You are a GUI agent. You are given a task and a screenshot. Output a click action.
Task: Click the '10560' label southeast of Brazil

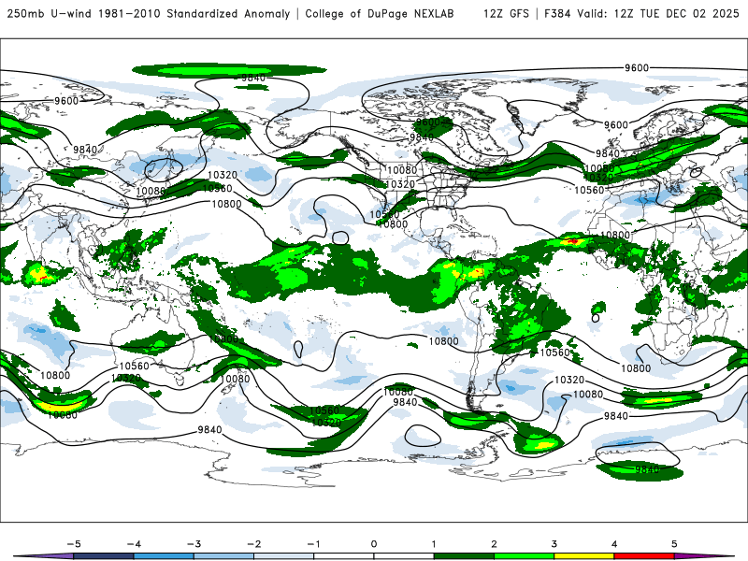pos(554,352)
